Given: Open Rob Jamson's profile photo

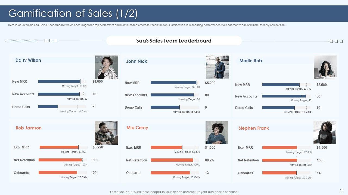Looking at the screenshot, I should point(106,133).
